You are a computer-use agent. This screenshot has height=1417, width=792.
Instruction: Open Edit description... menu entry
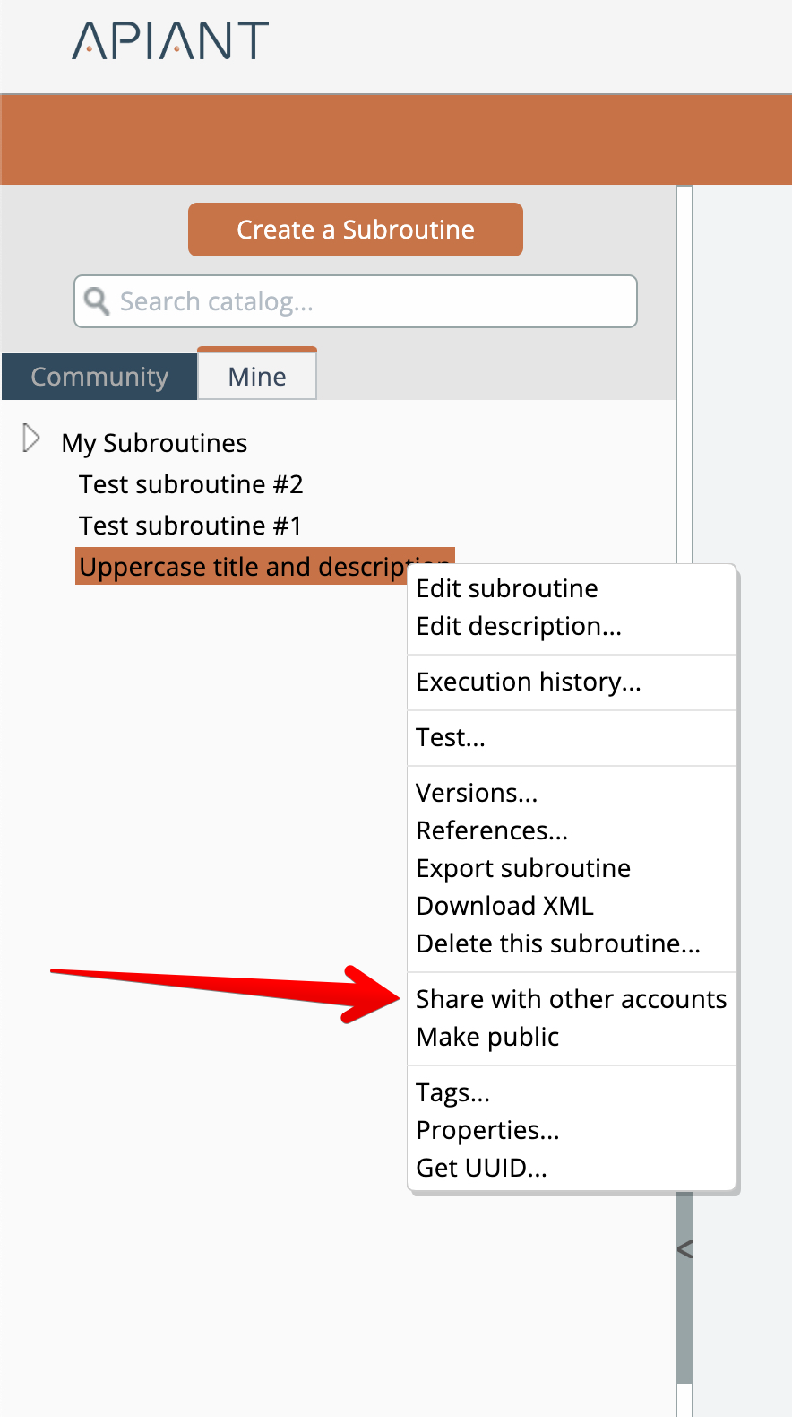519,626
